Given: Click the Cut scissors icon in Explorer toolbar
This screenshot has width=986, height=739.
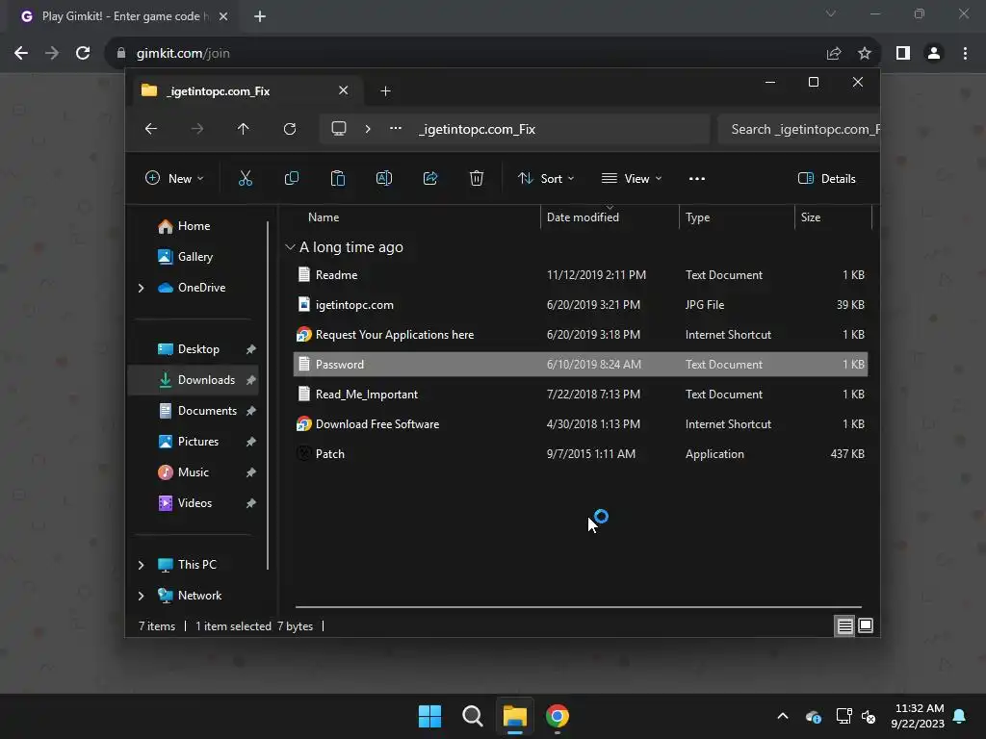Looking at the screenshot, I should tap(246, 178).
